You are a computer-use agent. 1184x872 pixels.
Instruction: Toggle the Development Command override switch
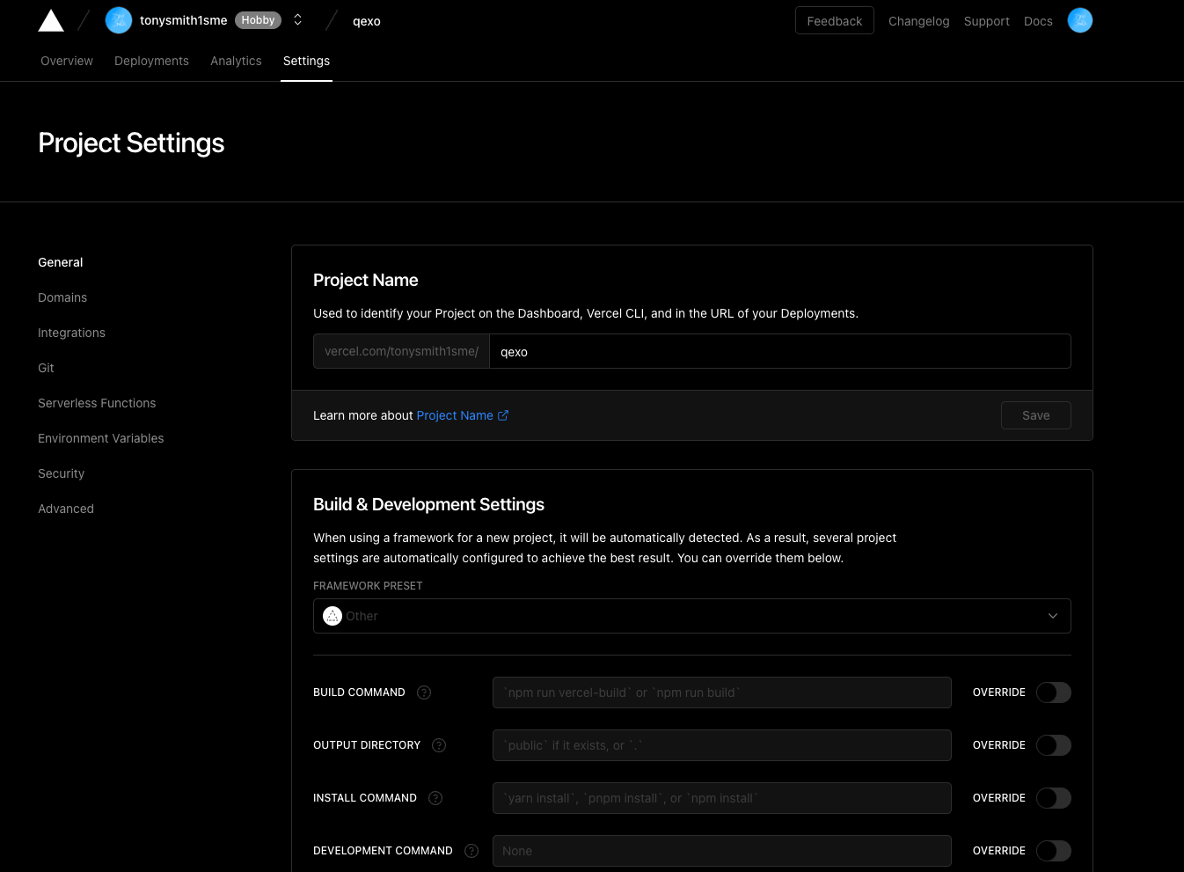(1053, 851)
